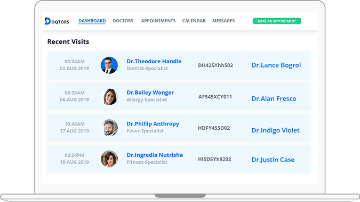
Task: Click the Make an Appointment button
Action: tap(277, 21)
